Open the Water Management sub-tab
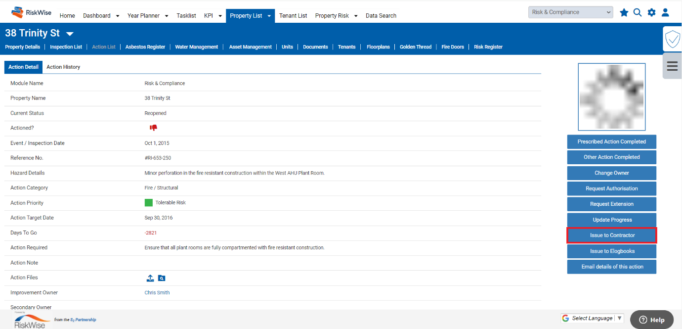 197,47
